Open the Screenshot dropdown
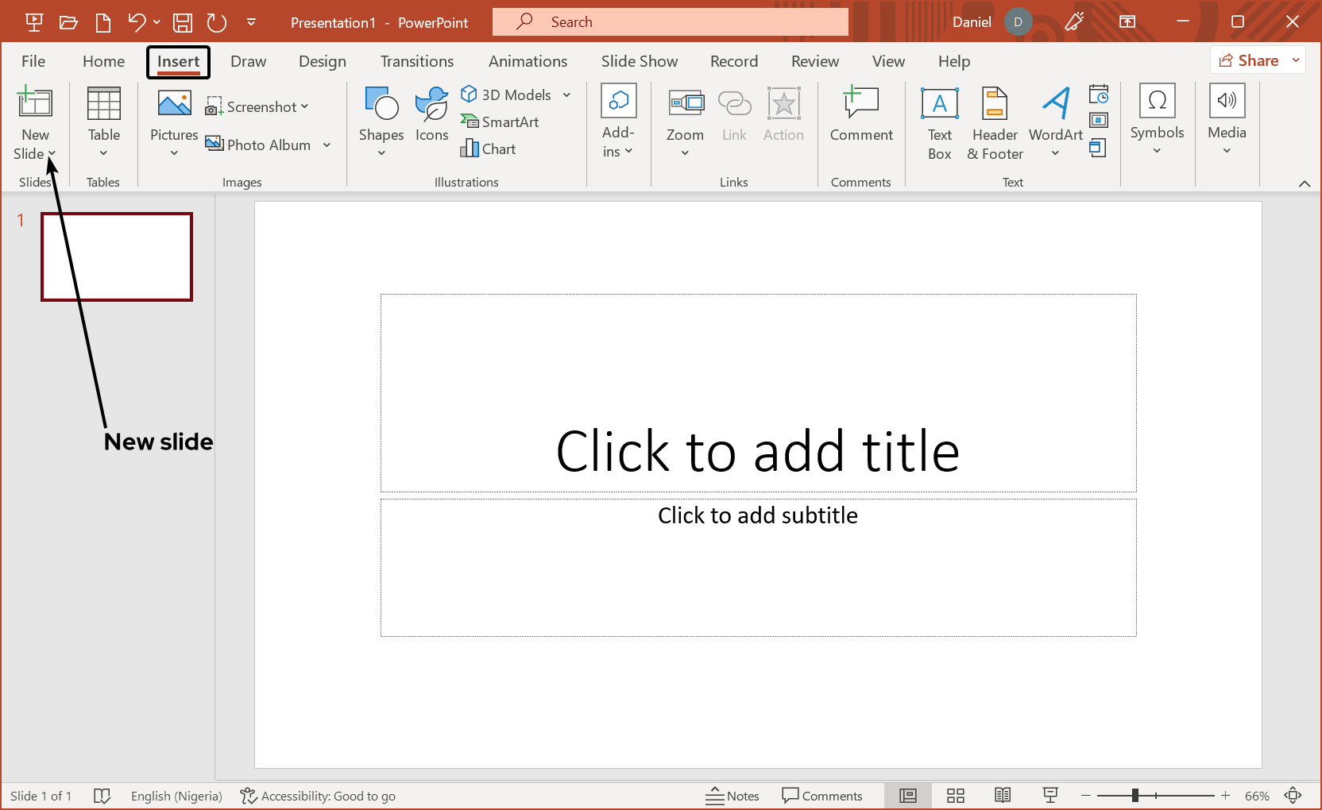Screen dimensions: 1322x810 [x=306, y=106]
